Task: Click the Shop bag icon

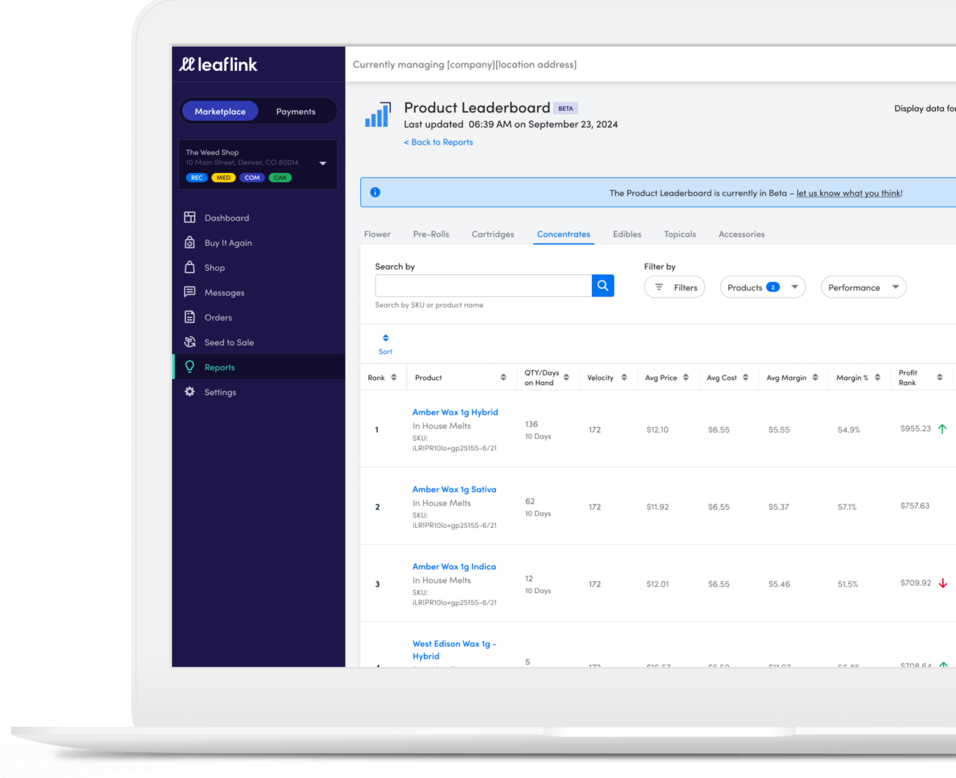Action: click(190, 267)
